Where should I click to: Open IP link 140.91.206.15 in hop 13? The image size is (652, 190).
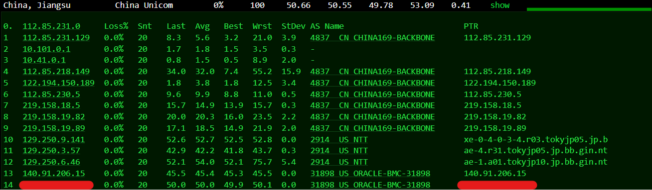(x=54, y=174)
